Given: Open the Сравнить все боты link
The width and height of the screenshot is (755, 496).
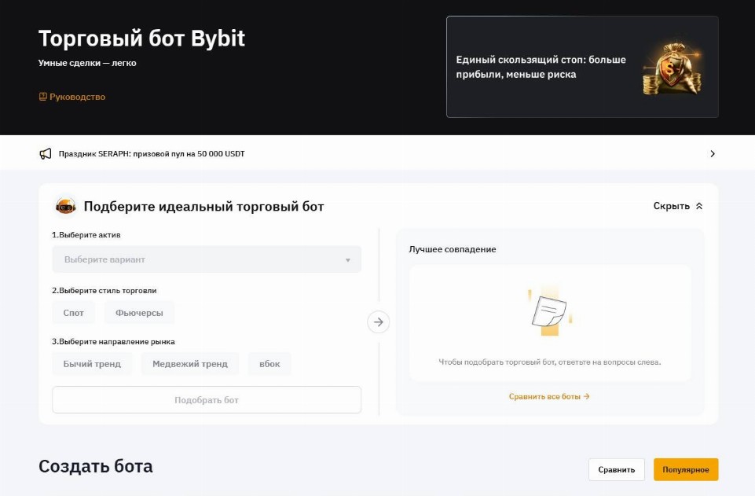Looking at the screenshot, I should click(549, 397).
